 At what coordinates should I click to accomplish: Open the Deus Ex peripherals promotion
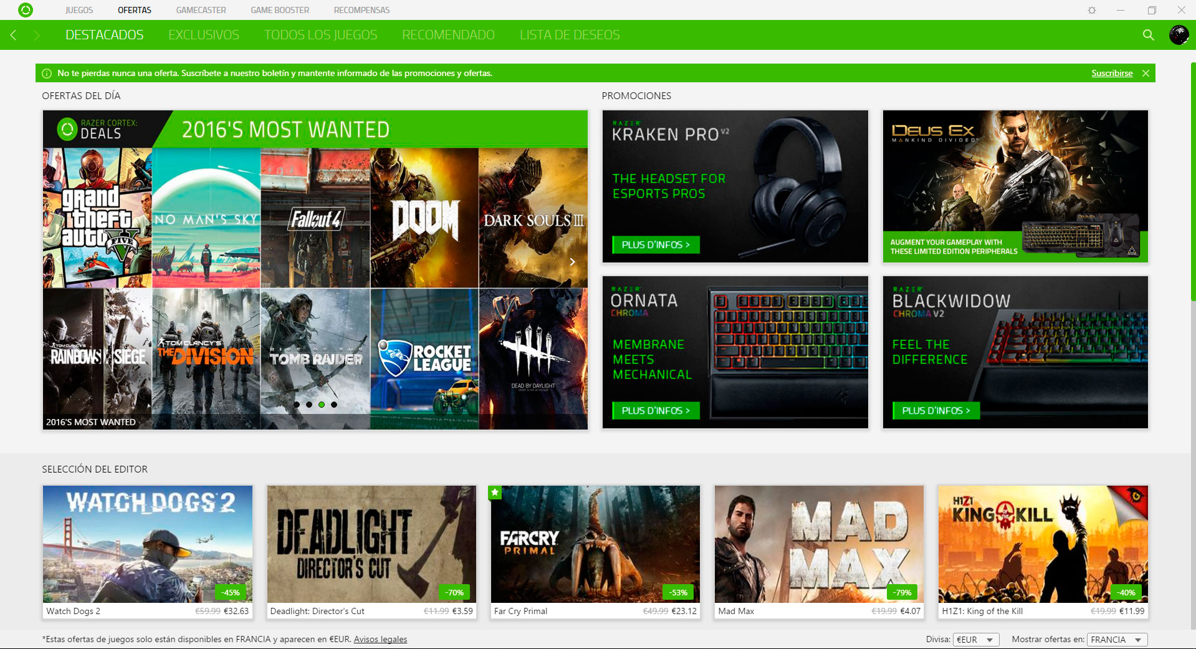(x=1015, y=186)
